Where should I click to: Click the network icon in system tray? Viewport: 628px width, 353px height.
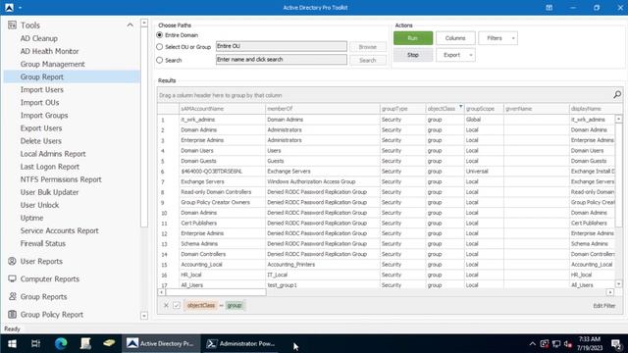(556, 344)
